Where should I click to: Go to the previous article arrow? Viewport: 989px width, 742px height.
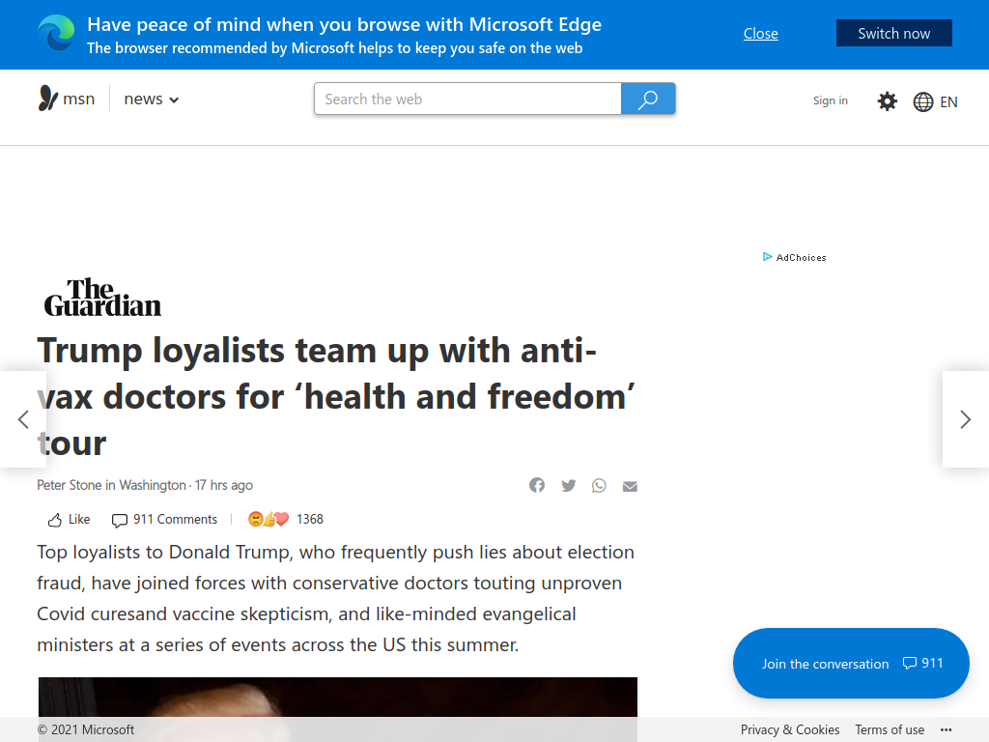(23, 419)
